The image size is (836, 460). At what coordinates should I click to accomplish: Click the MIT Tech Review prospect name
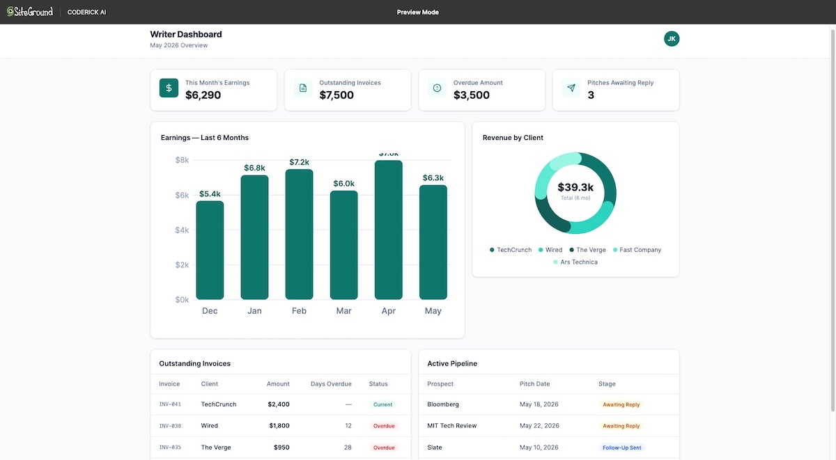pos(452,426)
